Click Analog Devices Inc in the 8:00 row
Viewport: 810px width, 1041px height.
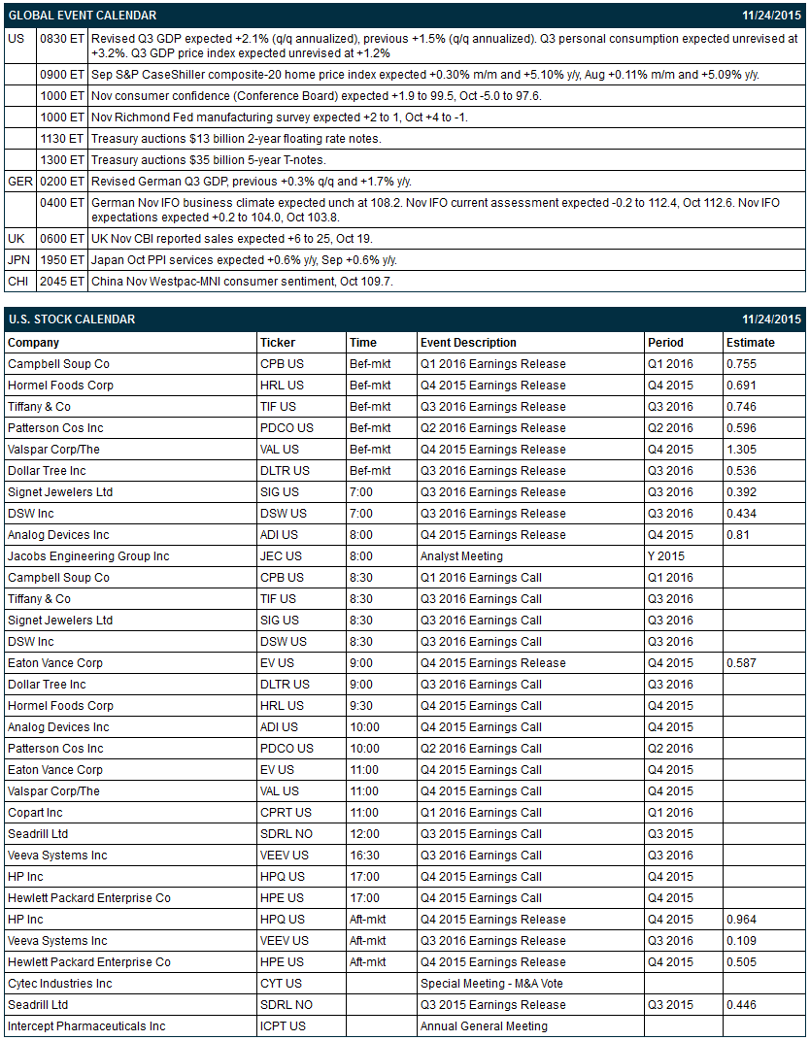click(58, 534)
